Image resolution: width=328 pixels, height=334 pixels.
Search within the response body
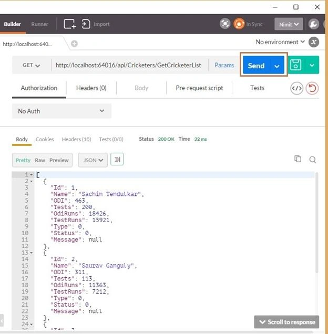(313, 159)
